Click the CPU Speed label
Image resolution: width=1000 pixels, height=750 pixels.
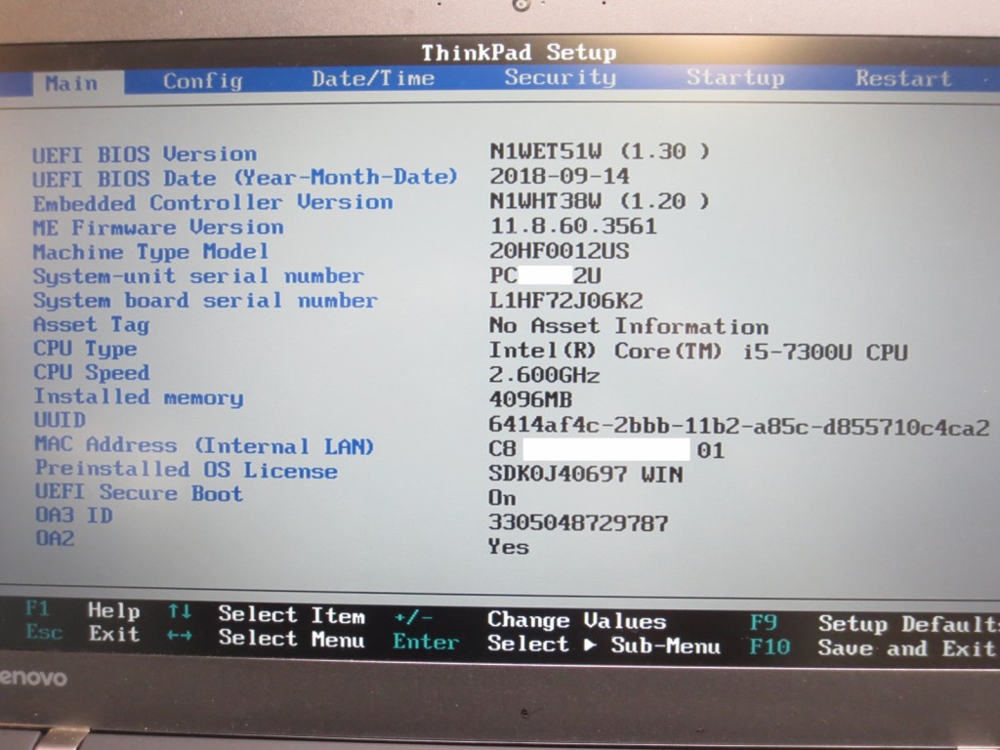91,372
